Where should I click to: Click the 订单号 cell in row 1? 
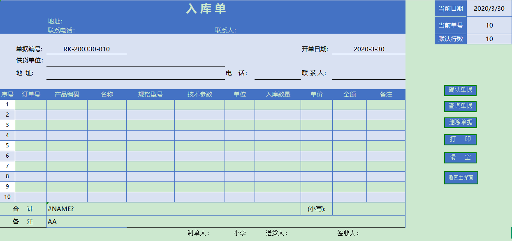pyautogui.click(x=31, y=105)
